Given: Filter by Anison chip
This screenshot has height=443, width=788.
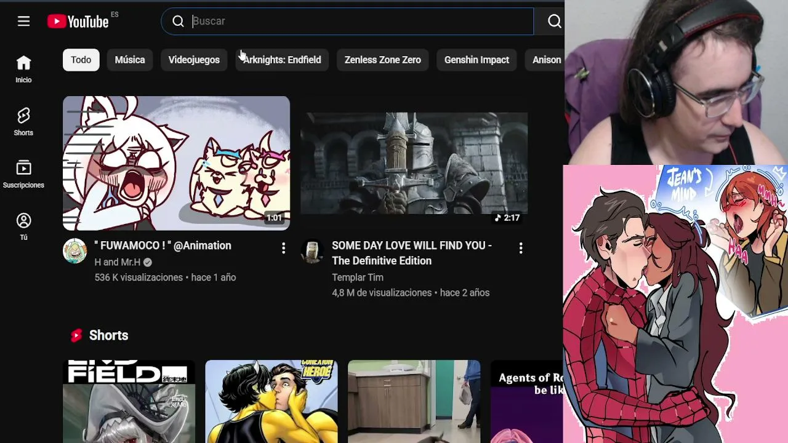Looking at the screenshot, I should click(x=544, y=60).
